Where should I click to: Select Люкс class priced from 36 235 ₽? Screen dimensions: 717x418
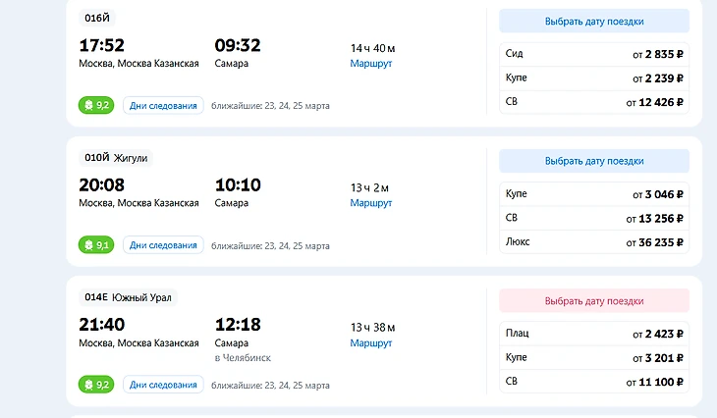point(593,241)
